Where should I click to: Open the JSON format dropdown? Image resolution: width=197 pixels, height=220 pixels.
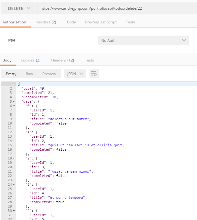75,74
